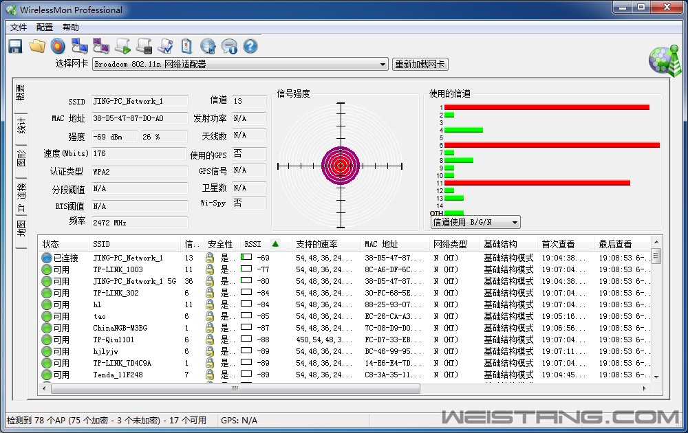Screen dimensions: 688x433
Task: Click the green status icon for Tenda_11F248
Action: click(47, 375)
